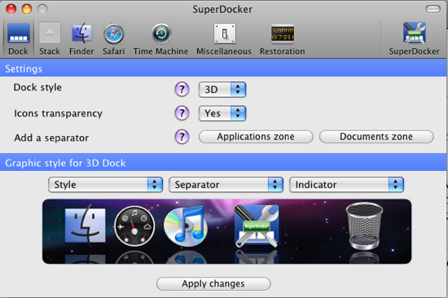Open the Dock style dropdown
448x298 pixels.
222,90
